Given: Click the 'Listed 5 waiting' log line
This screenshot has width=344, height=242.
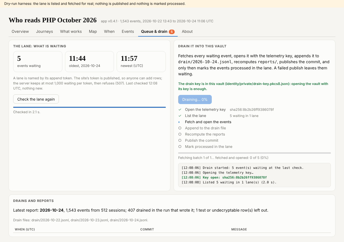Looking at the screenshot, I should click(x=229, y=182).
